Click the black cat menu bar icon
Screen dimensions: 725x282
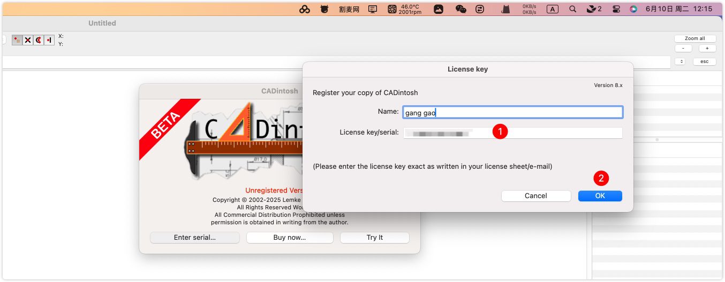point(505,9)
